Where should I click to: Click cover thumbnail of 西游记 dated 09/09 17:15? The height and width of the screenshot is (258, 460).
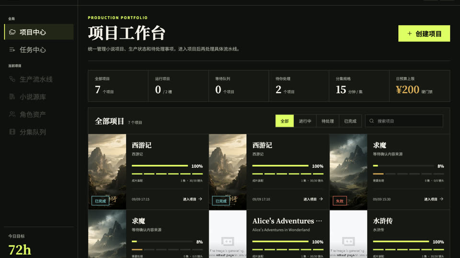coord(107,172)
